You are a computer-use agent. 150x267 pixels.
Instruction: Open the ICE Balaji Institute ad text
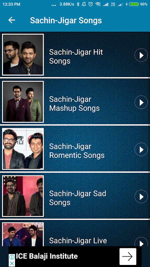[x=47, y=256]
